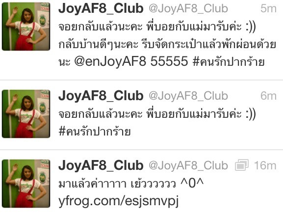Open hashtag #คนรักปากร้าย in first tweet

coord(229,61)
